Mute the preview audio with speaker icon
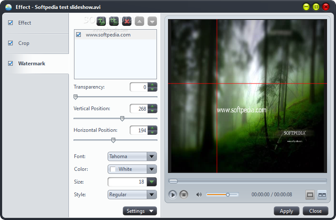The width and height of the screenshot is (336, 220). pyautogui.click(x=199, y=195)
